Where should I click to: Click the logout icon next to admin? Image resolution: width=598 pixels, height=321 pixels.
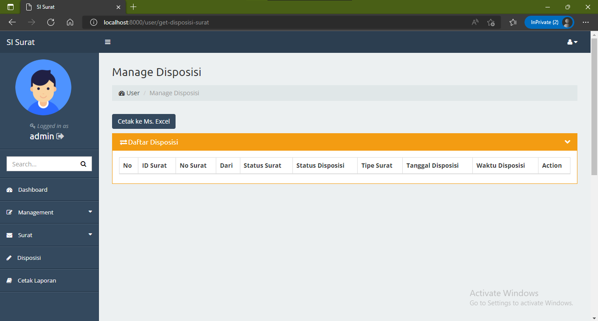pos(60,136)
